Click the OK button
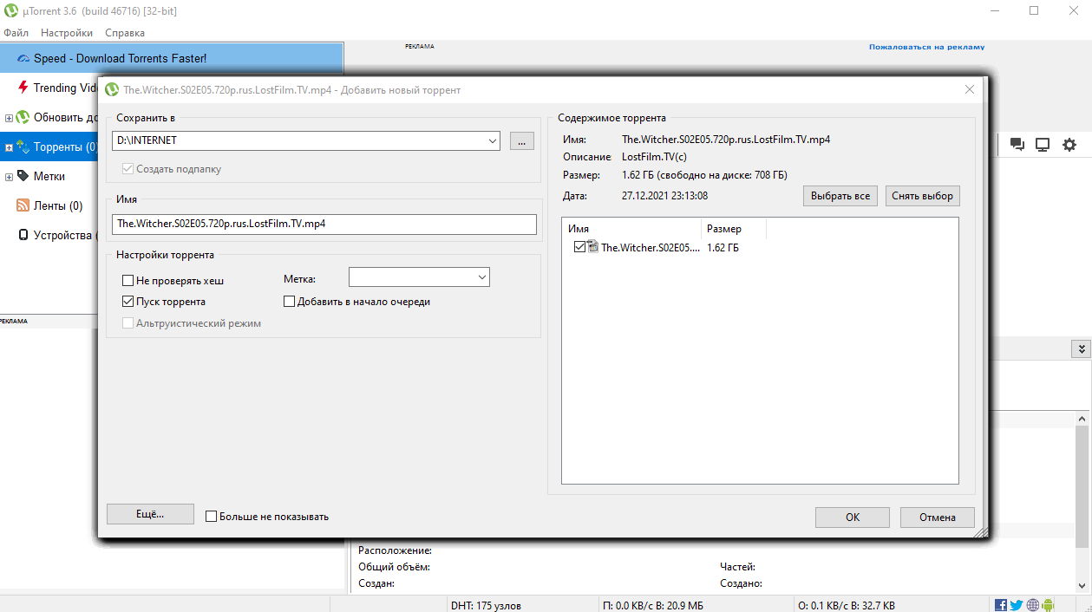The image size is (1092, 612). click(x=853, y=517)
